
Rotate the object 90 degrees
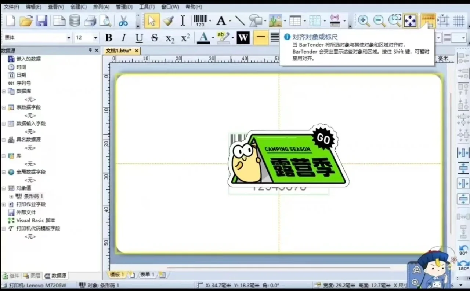click(463, 250)
